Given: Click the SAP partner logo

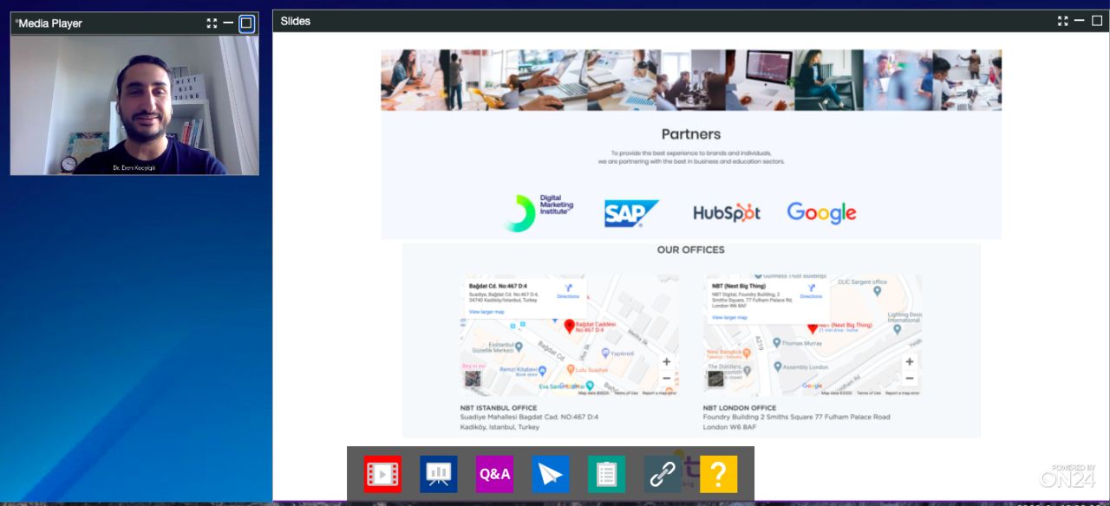Looking at the screenshot, I should tap(631, 213).
